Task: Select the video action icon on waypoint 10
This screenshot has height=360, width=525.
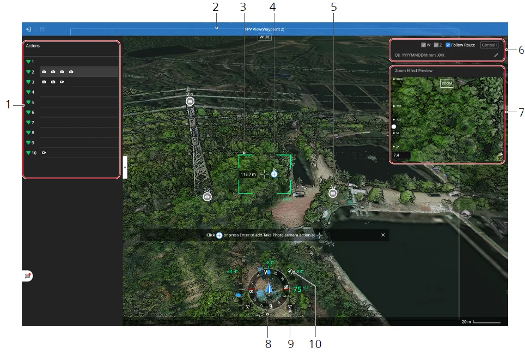Action: pos(44,153)
